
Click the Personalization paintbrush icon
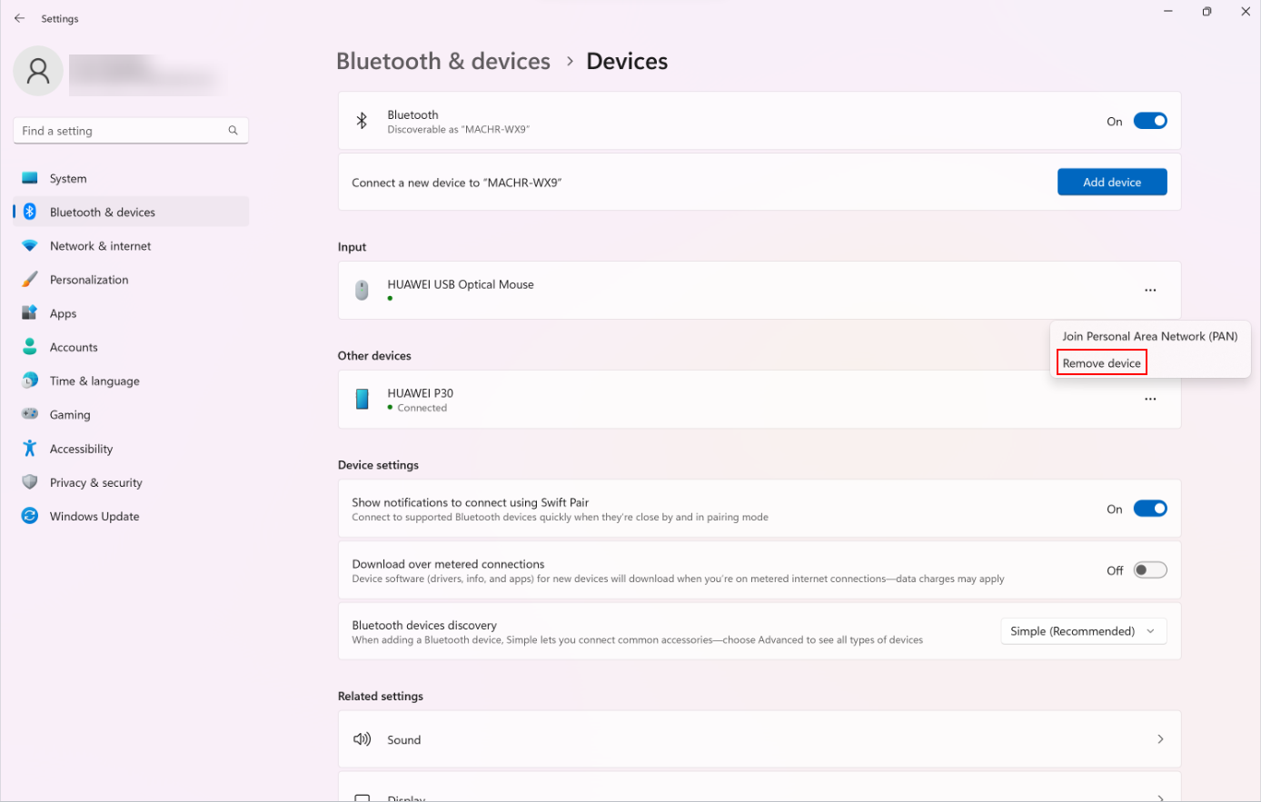click(x=30, y=280)
